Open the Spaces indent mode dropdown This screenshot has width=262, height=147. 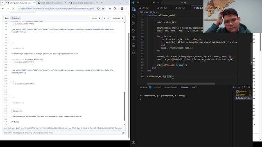[x=95, y=18]
